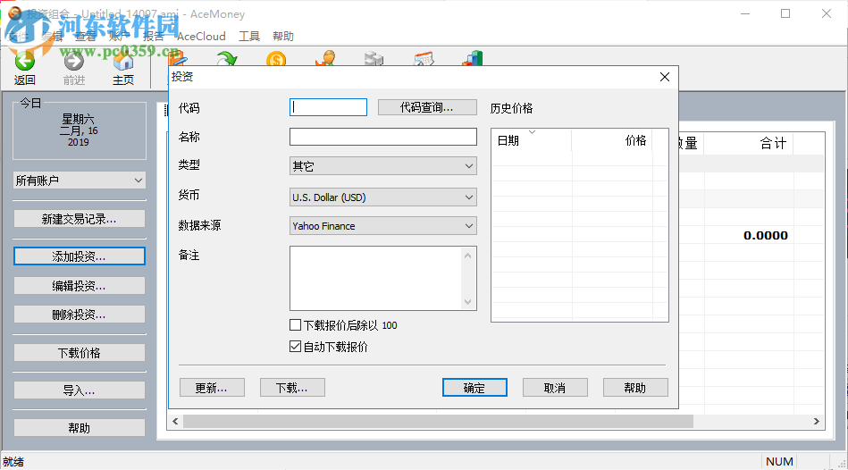Click the 添加投资... sidebar button
This screenshot has width=848, height=470.
point(80,256)
